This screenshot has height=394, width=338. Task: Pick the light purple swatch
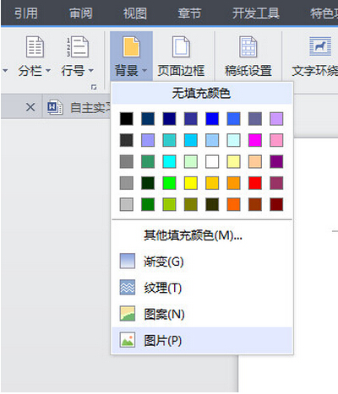coord(276,119)
